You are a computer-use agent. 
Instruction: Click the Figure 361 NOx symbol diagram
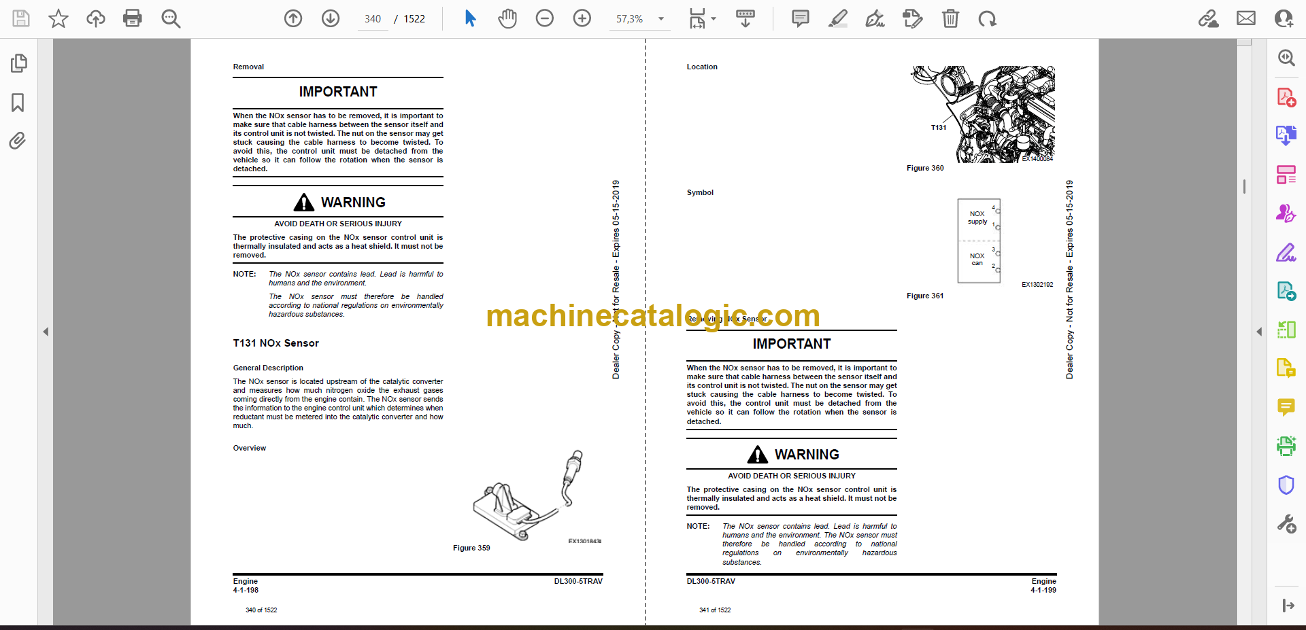tap(979, 241)
